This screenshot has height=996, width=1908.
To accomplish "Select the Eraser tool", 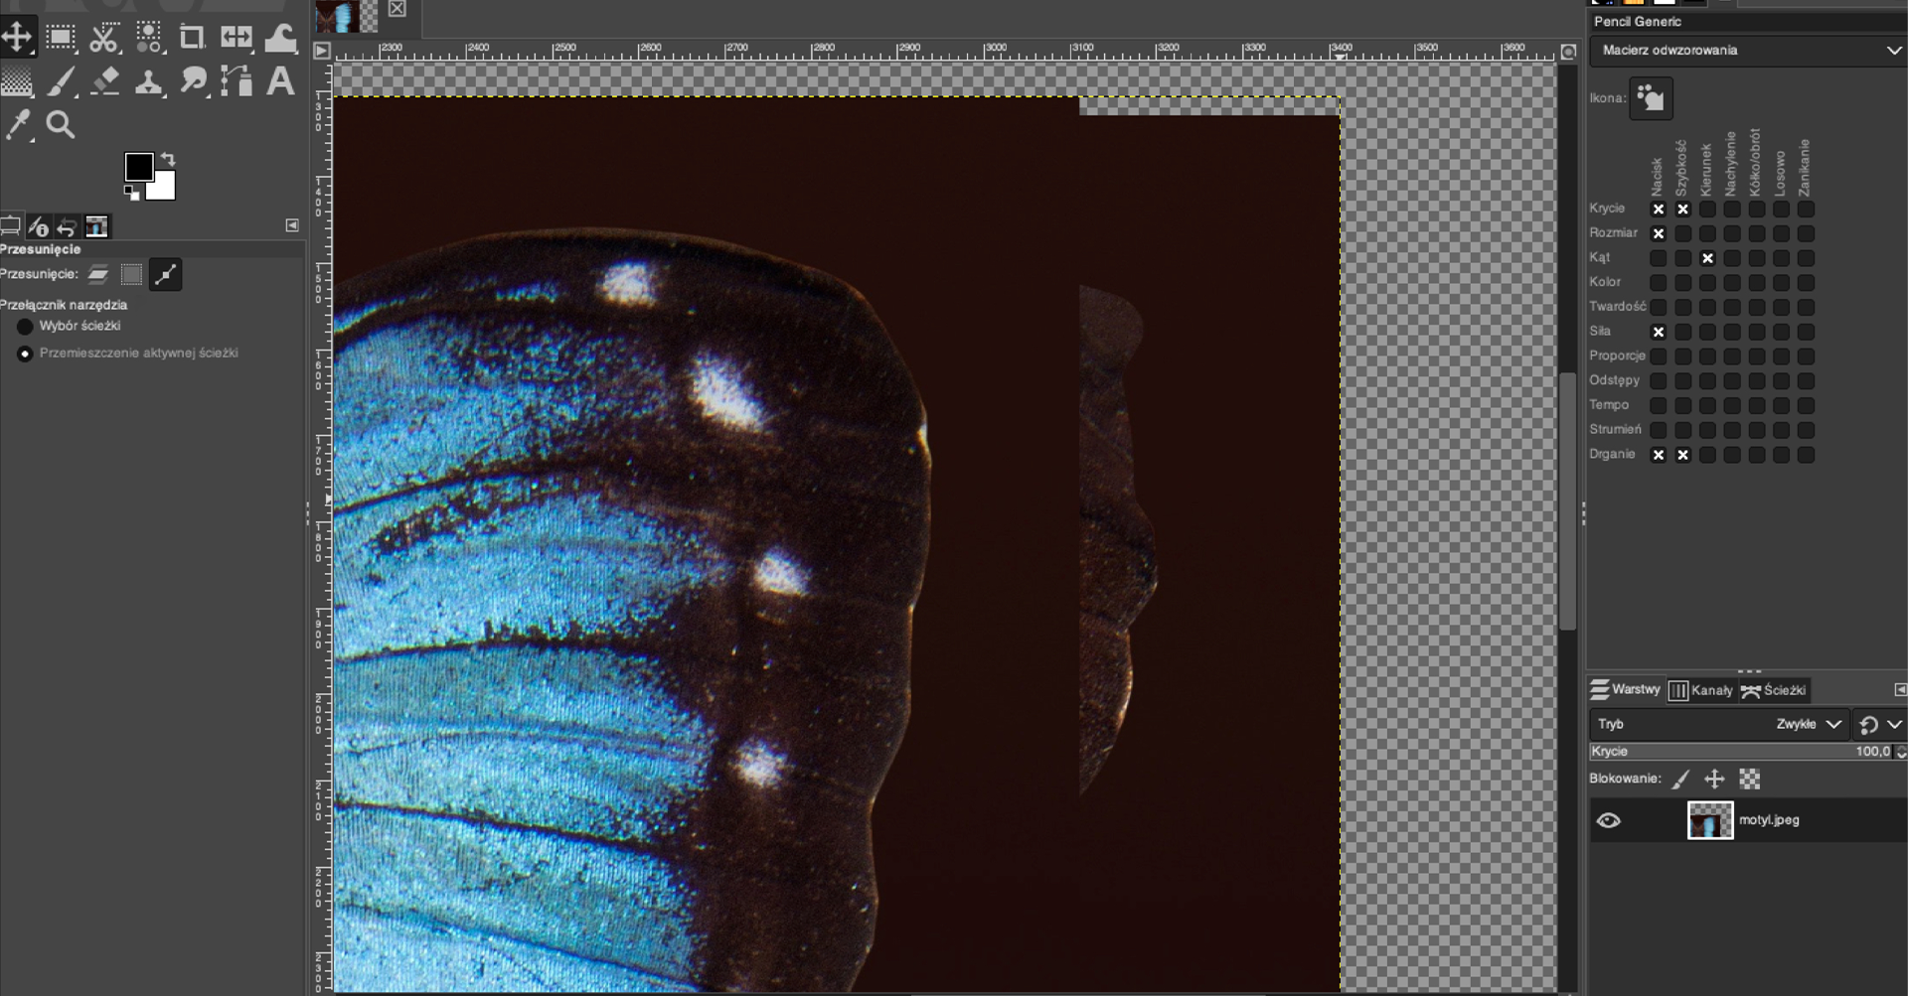I will tap(104, 81).
